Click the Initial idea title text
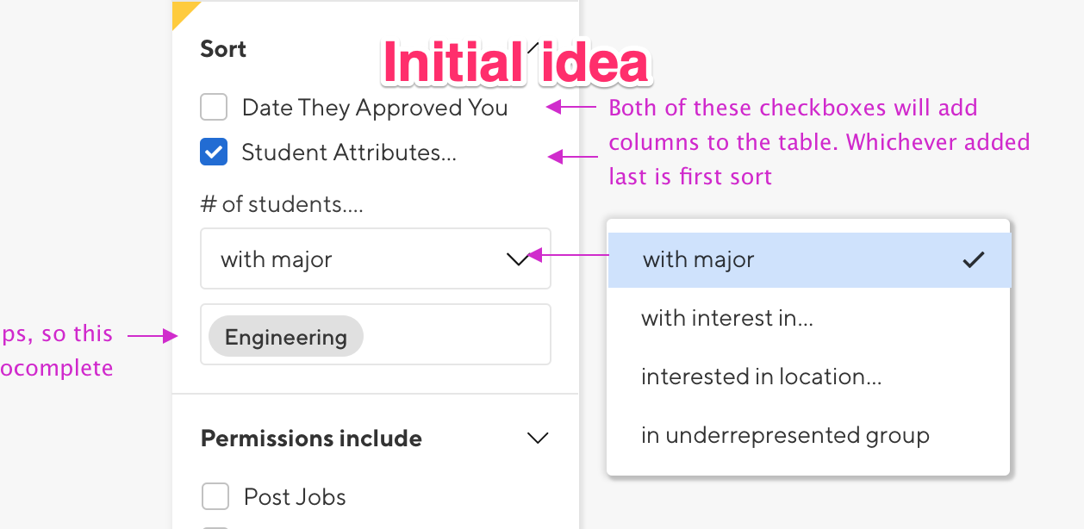 point(515,63)
